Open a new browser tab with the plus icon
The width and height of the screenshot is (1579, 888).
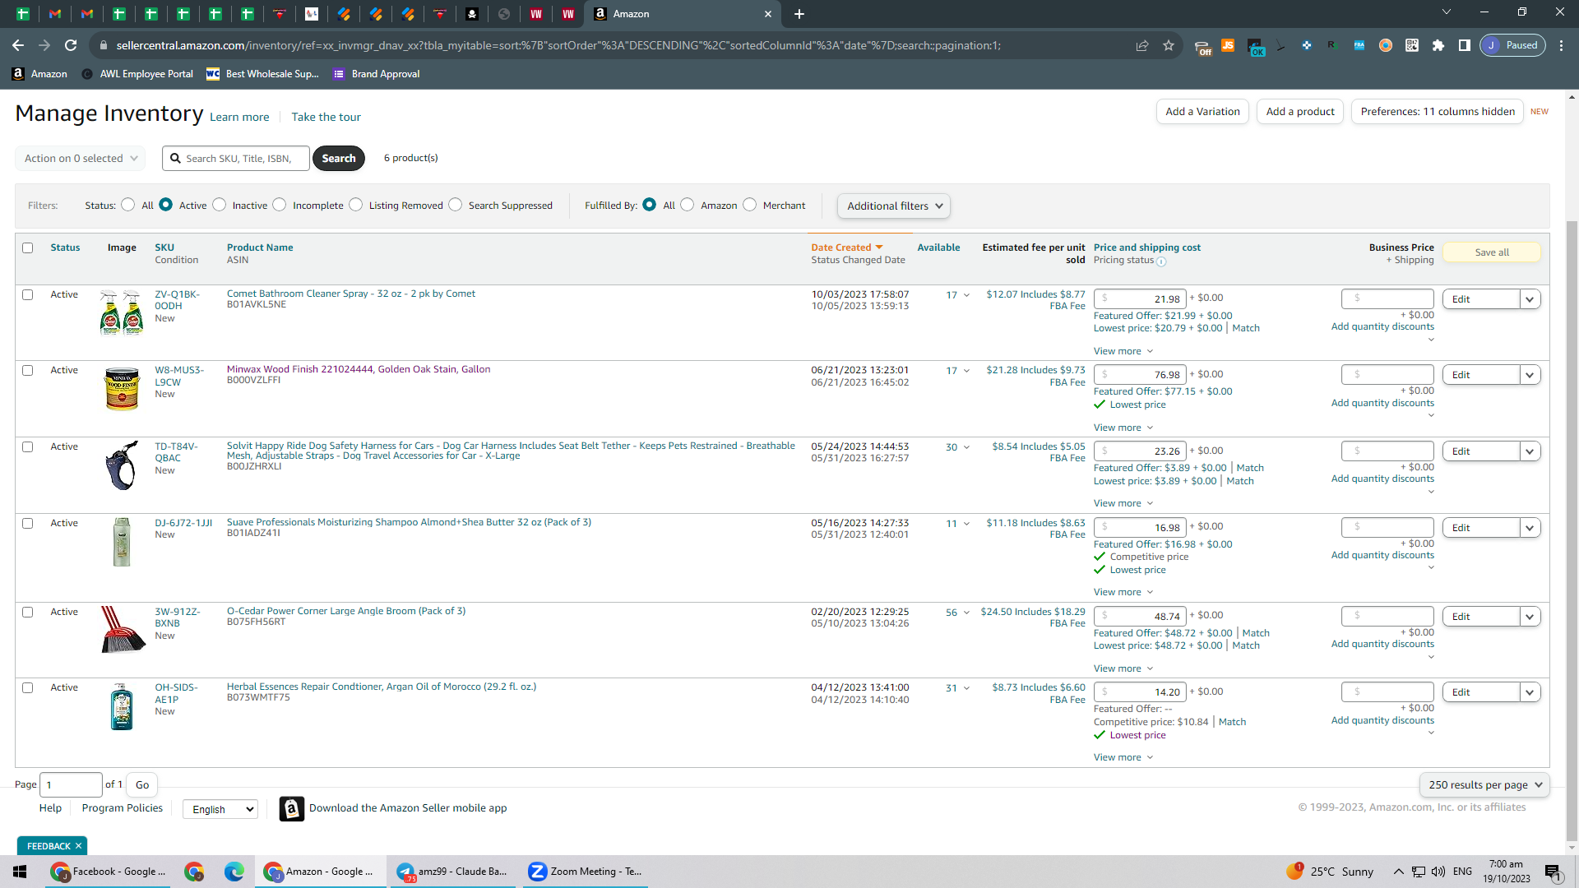point(799,14)
